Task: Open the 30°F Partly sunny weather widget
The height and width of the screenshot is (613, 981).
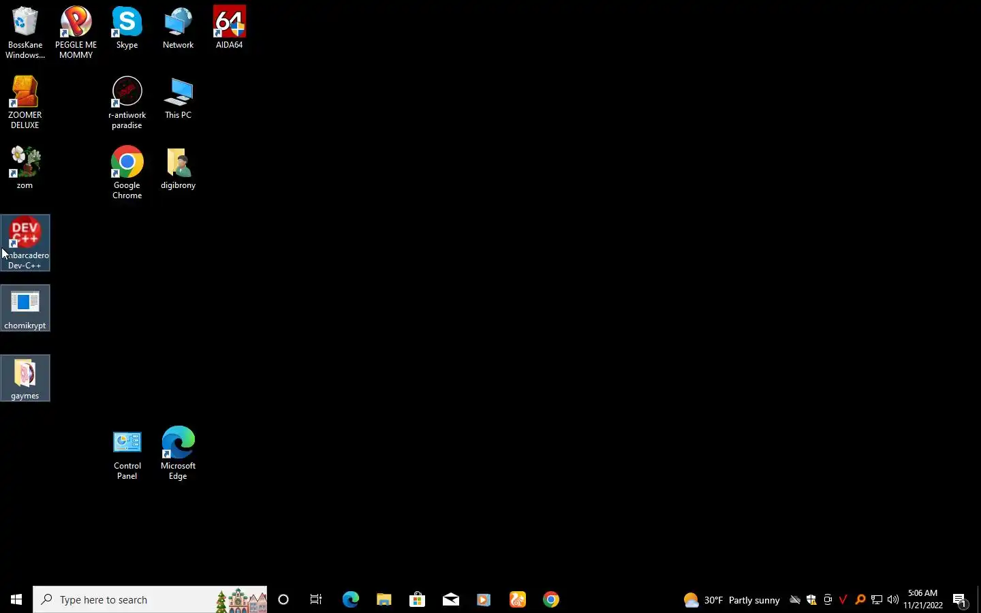Action: pos(732,599)
